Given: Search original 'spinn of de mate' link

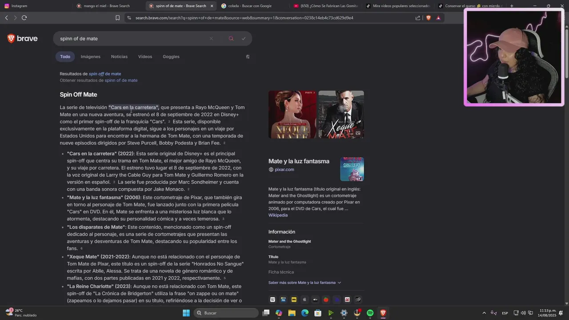Looking at the screenshot, I should (x=121, y=80).
